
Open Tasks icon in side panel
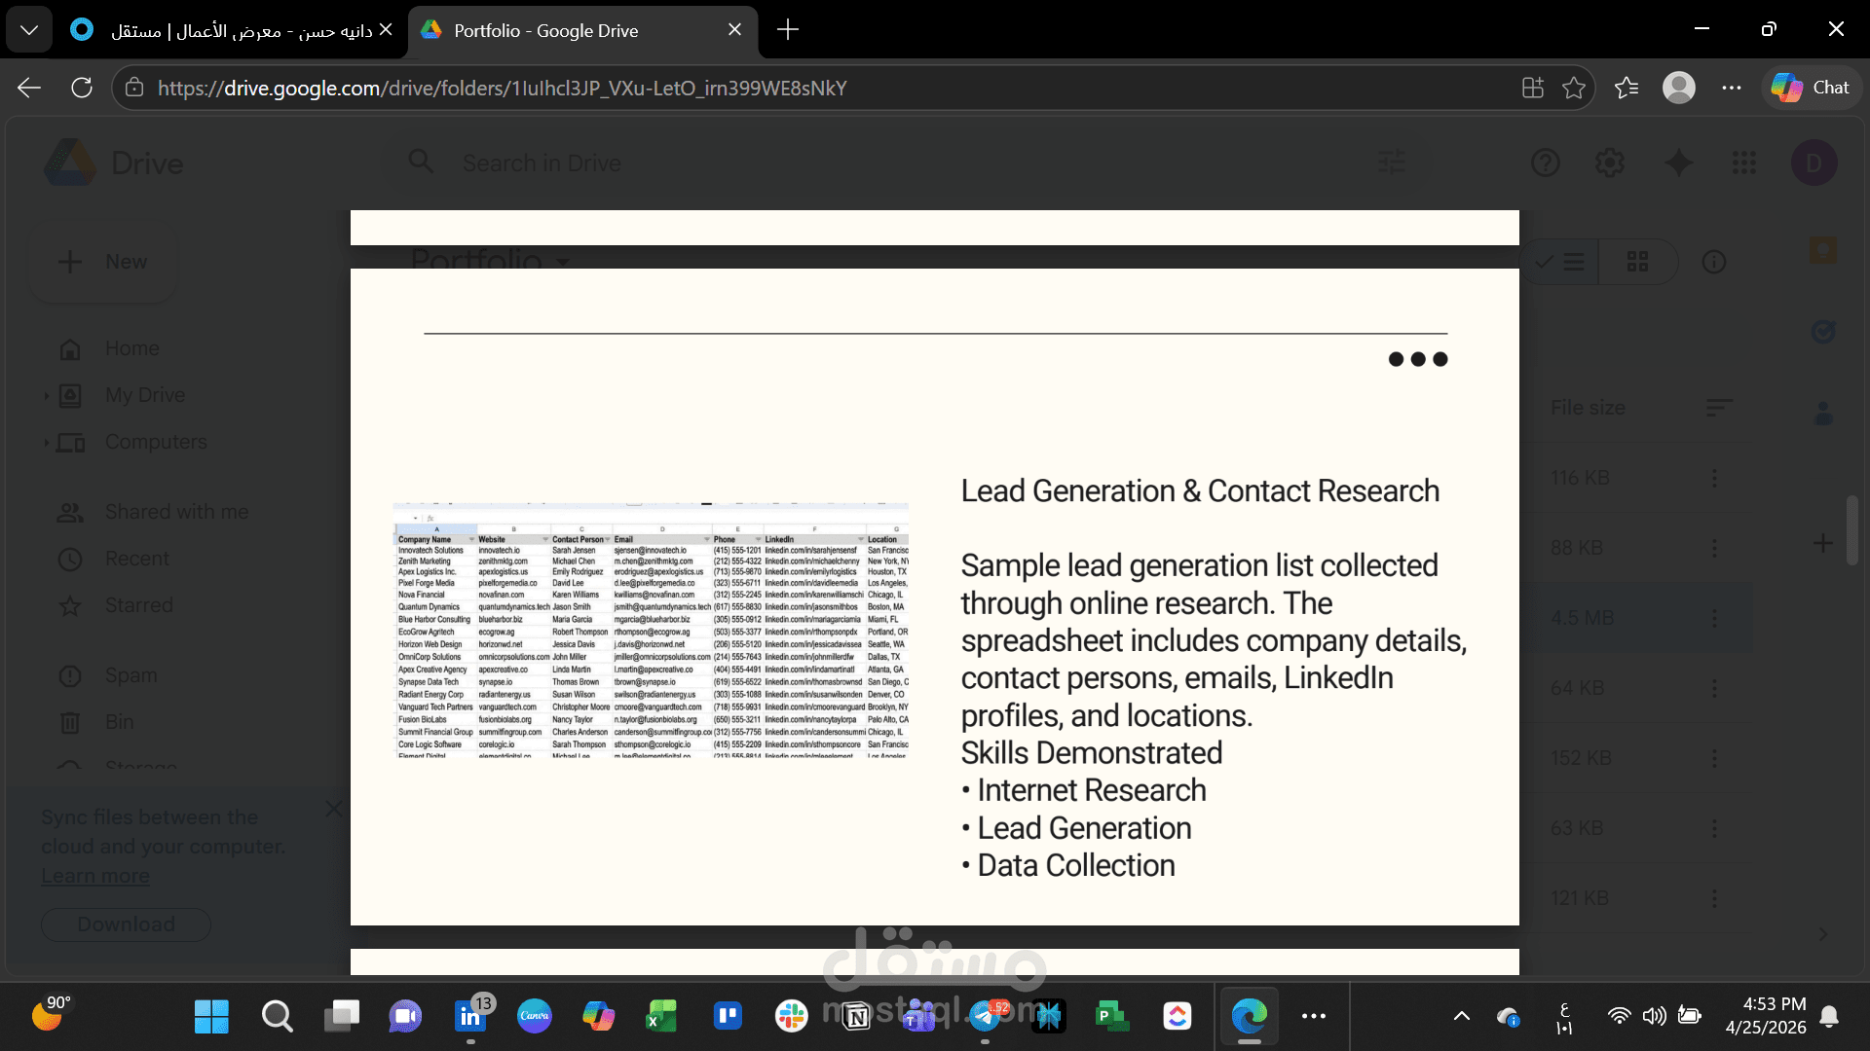click(1823, 332)
